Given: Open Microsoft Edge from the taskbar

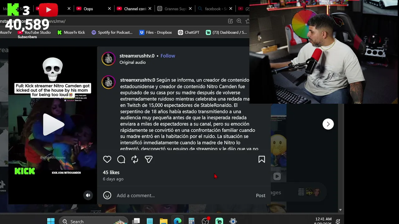Looking at the screenshot, I should 177,221.
